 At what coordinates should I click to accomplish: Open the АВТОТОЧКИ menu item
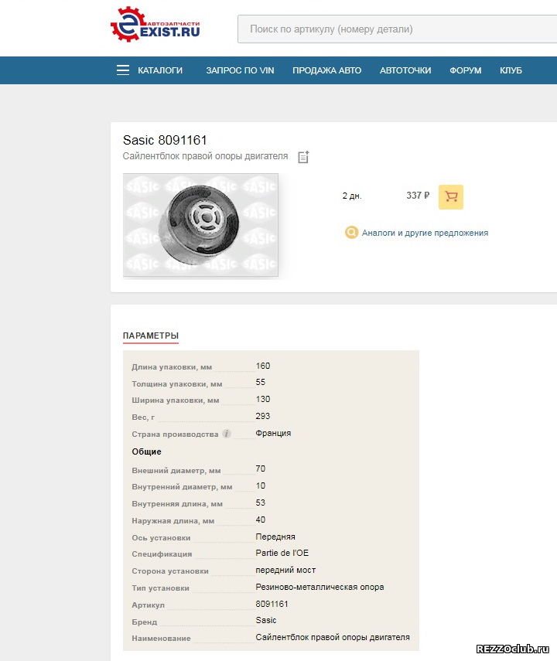point(405,70)
